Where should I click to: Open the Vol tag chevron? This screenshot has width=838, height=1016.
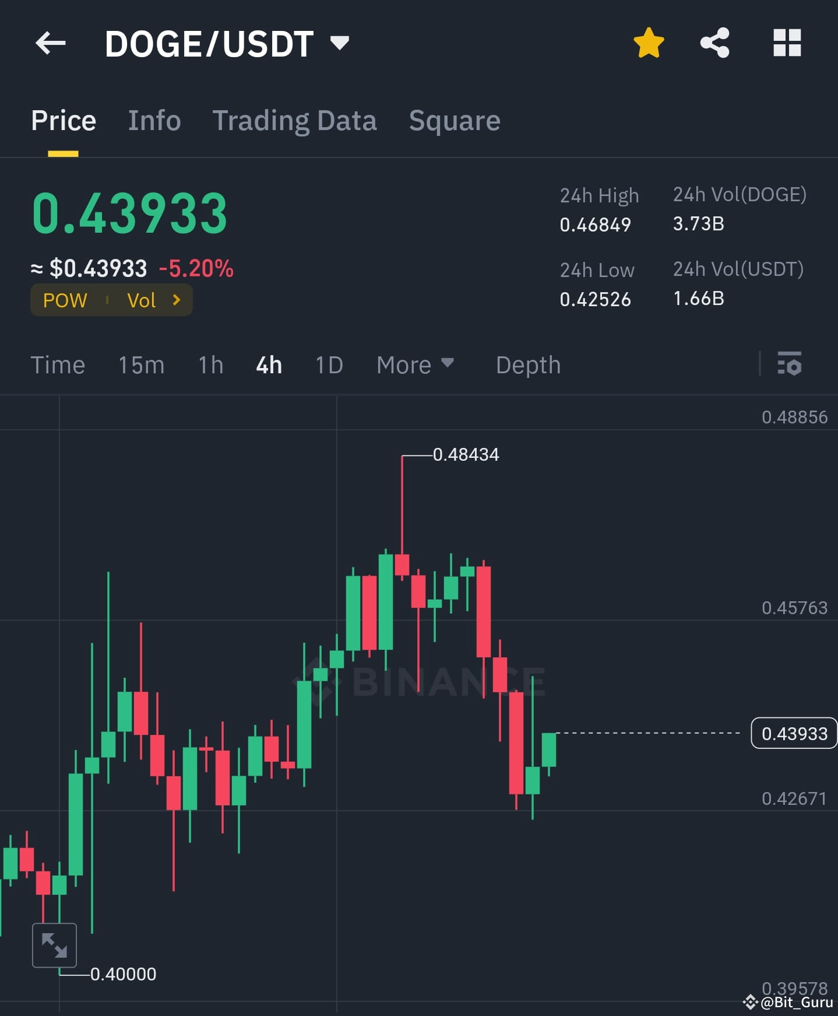click(176, 300)
